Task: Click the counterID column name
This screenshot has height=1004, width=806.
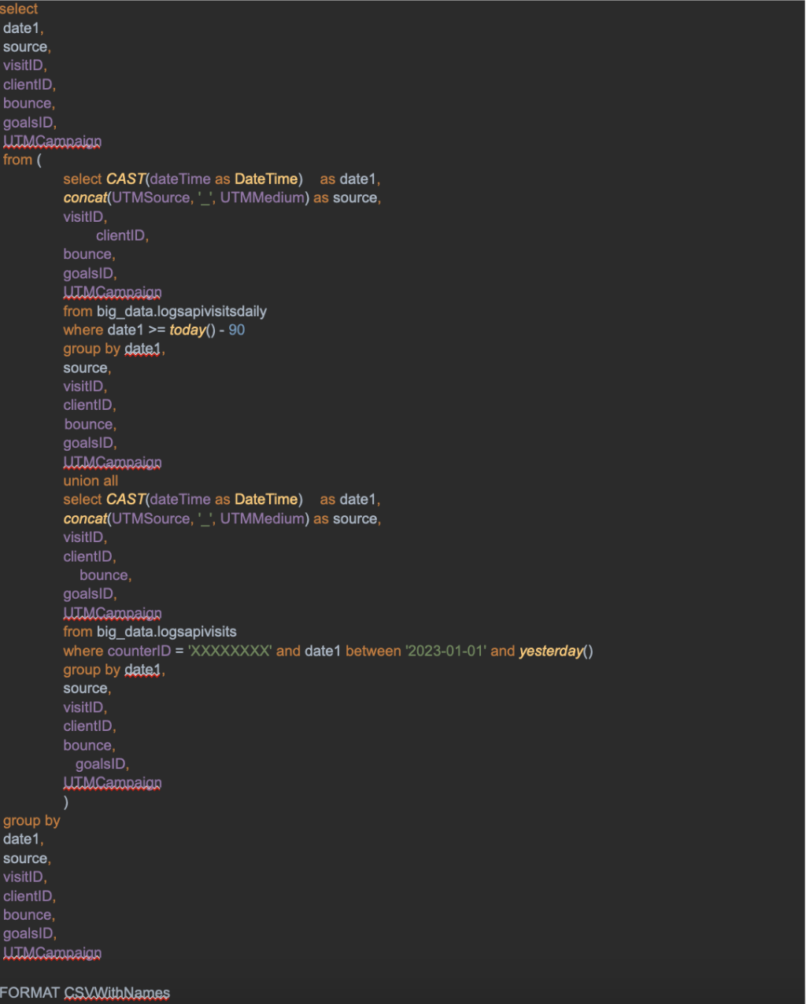Action: click(140, 651)
